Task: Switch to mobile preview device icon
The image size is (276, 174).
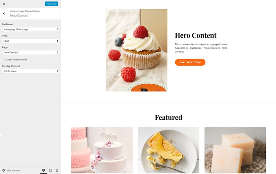Action: tap(57, 170)
